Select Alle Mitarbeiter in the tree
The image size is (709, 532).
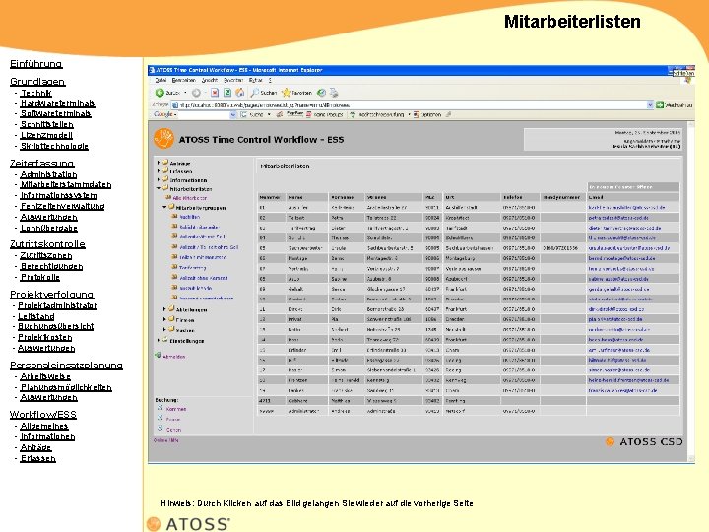point(190,198)
